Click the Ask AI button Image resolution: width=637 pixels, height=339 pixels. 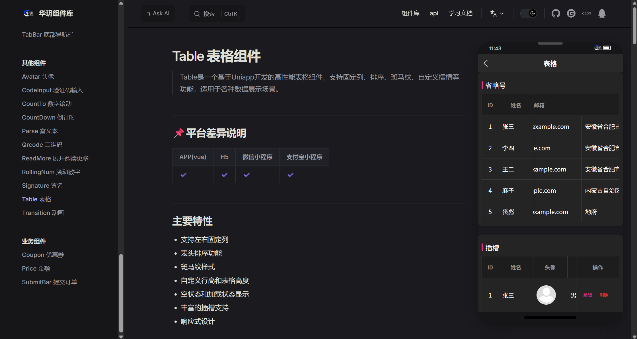coord(158,13)
